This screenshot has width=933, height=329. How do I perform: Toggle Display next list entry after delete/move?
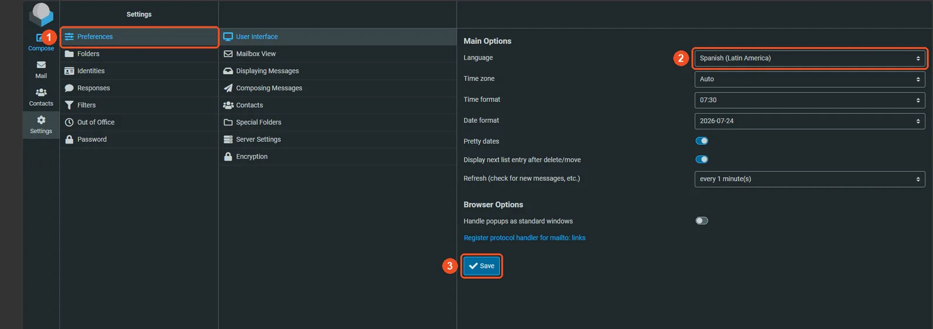pos(701,159)
